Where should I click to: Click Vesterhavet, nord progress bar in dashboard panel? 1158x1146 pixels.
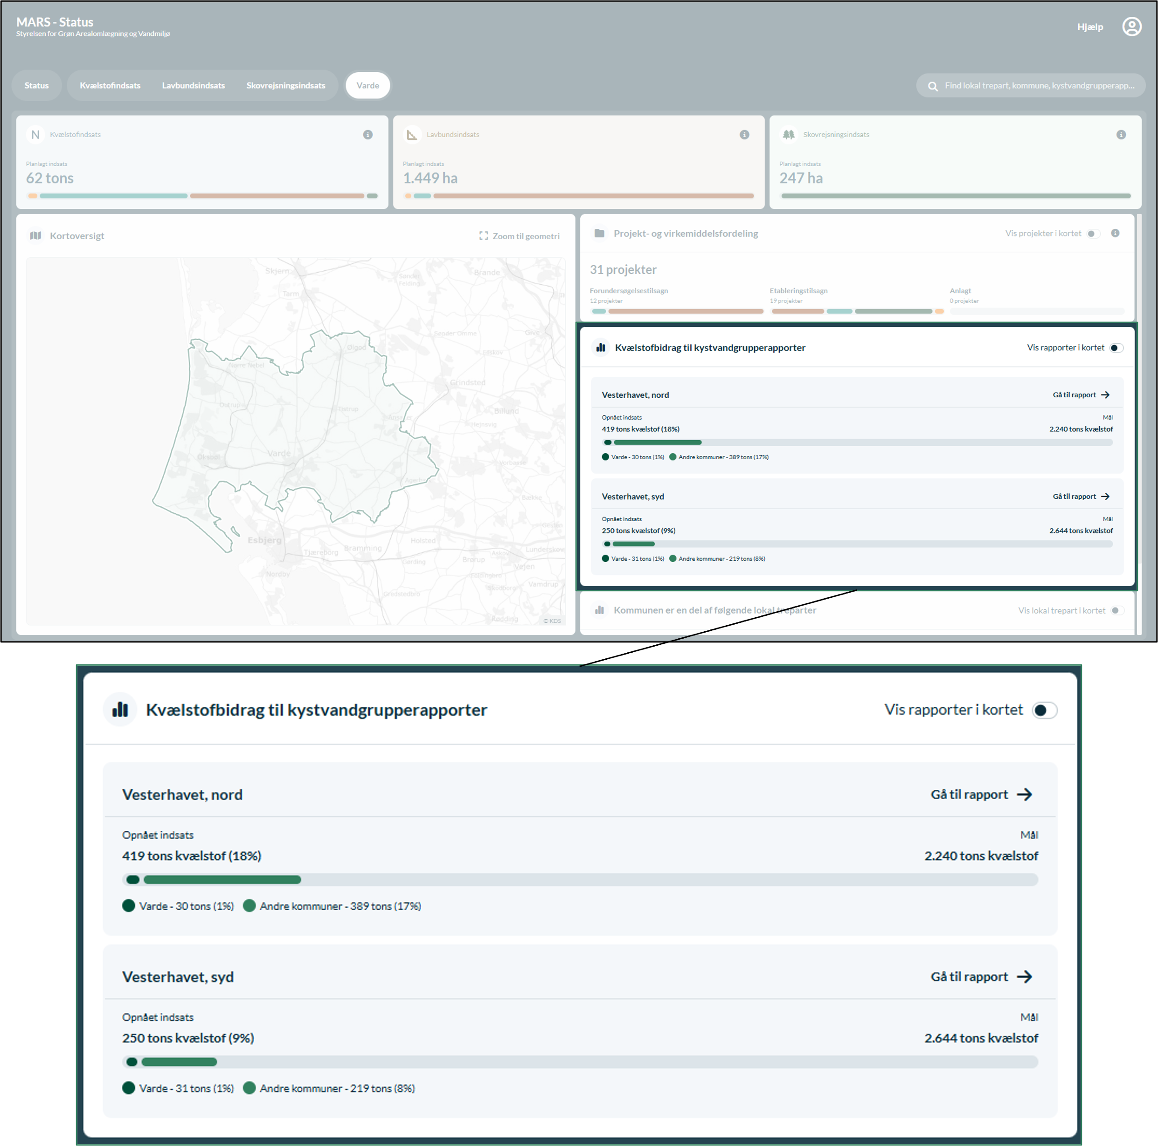pyautogui.click(x=857, y=442)
